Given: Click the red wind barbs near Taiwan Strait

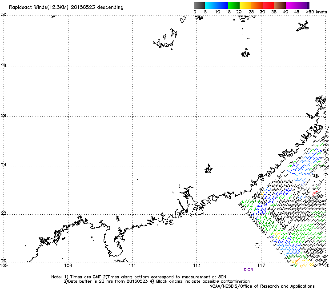Looking at the screenshot, I should tap(315, 193).
